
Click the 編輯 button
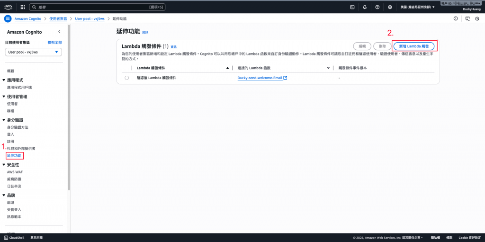[362, 46]
